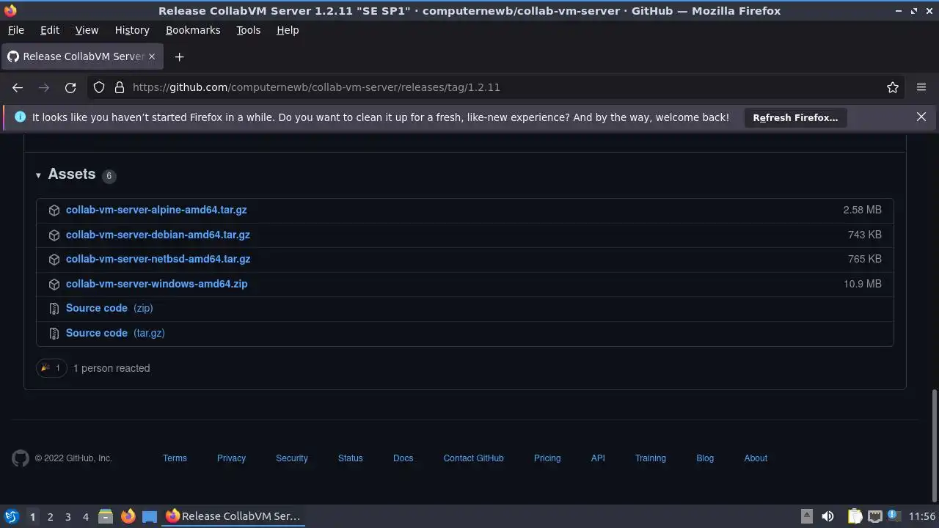Click the back navigation arrow
Screen dimensions: 939x528
(x=18, y=87)
